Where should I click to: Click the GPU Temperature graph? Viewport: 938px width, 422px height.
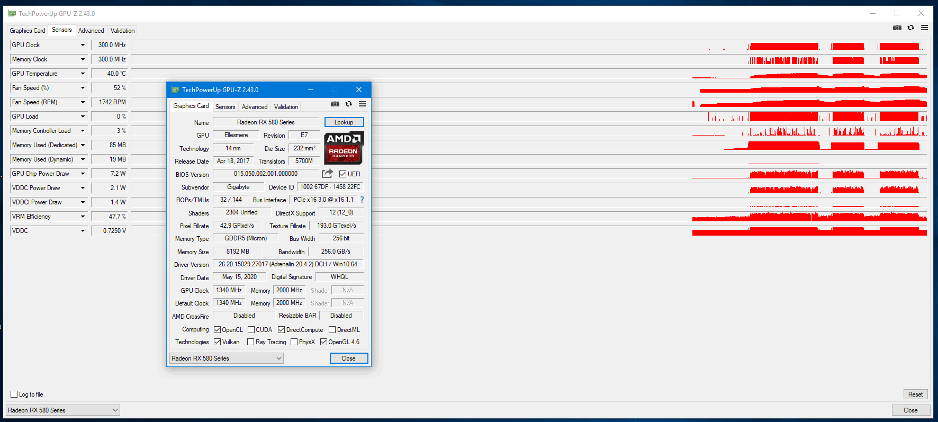(x=529, y=74)
